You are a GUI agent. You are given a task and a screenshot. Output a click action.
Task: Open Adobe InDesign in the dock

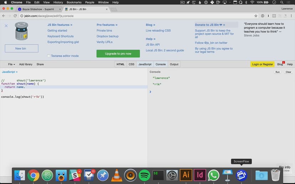[200, 175]
